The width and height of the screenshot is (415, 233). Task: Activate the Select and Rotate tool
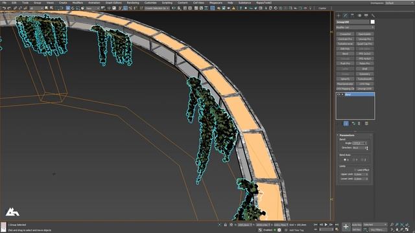[x=73, y=8]
